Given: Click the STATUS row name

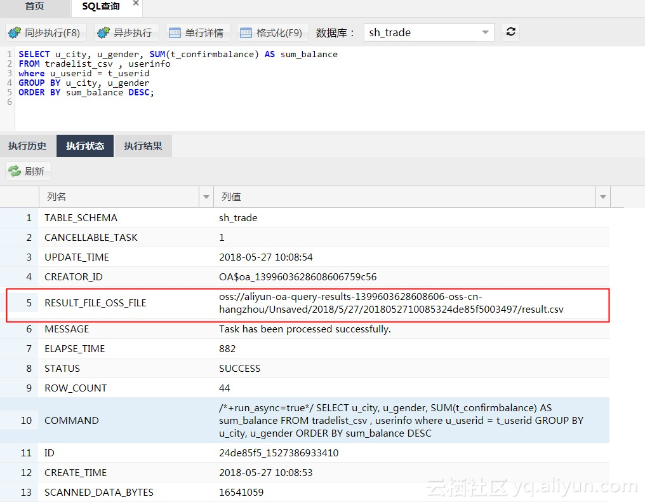Looking at the screenshot, I should pyautogui.click(x=62, y=369).
